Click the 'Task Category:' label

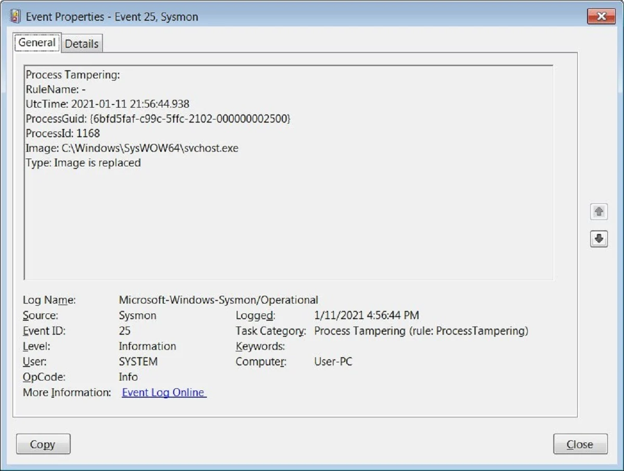pyautogui.click(x=271, y=331)
